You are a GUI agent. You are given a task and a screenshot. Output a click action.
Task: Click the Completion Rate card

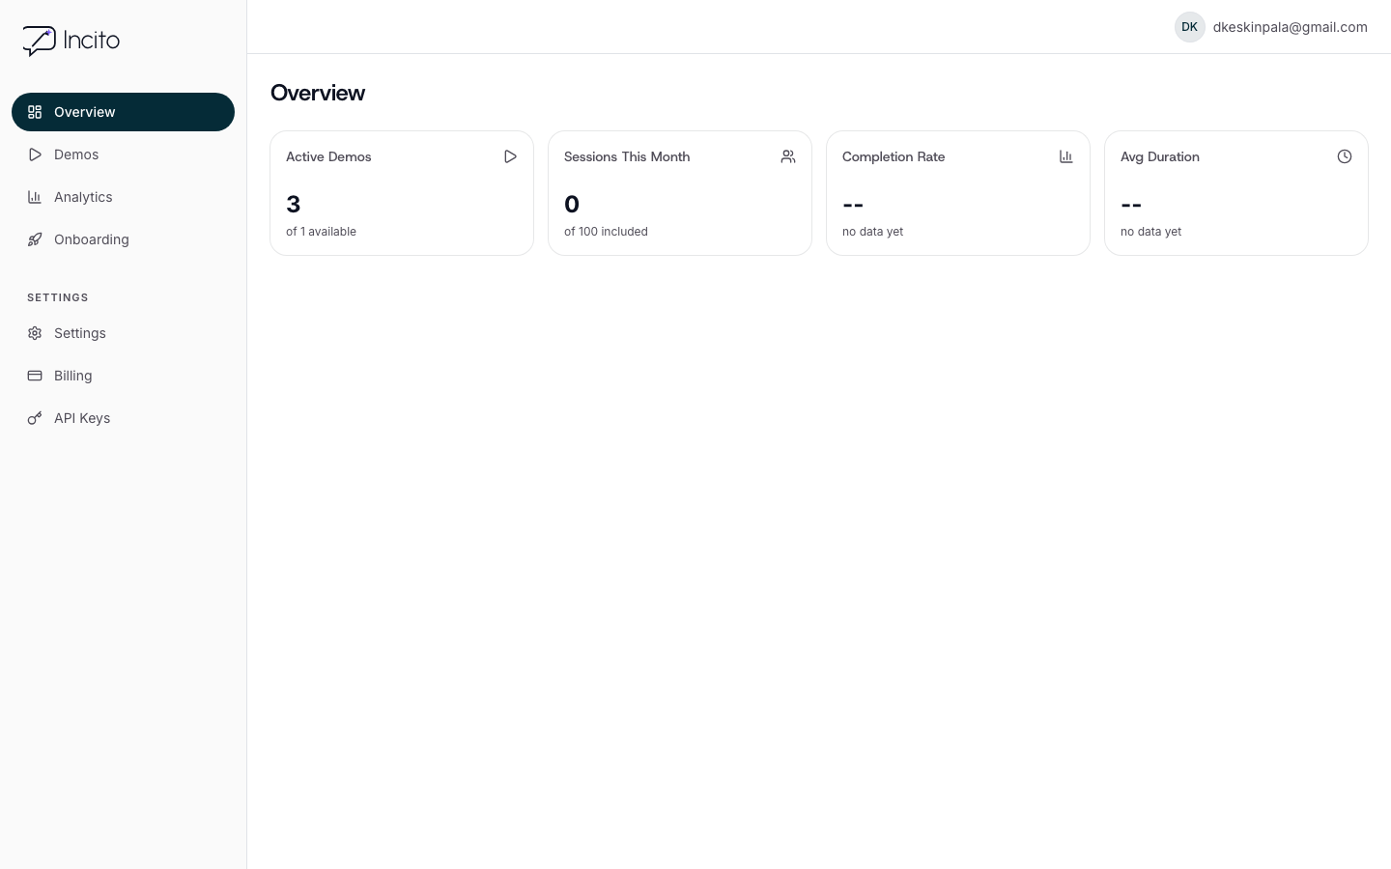point(958,193)
